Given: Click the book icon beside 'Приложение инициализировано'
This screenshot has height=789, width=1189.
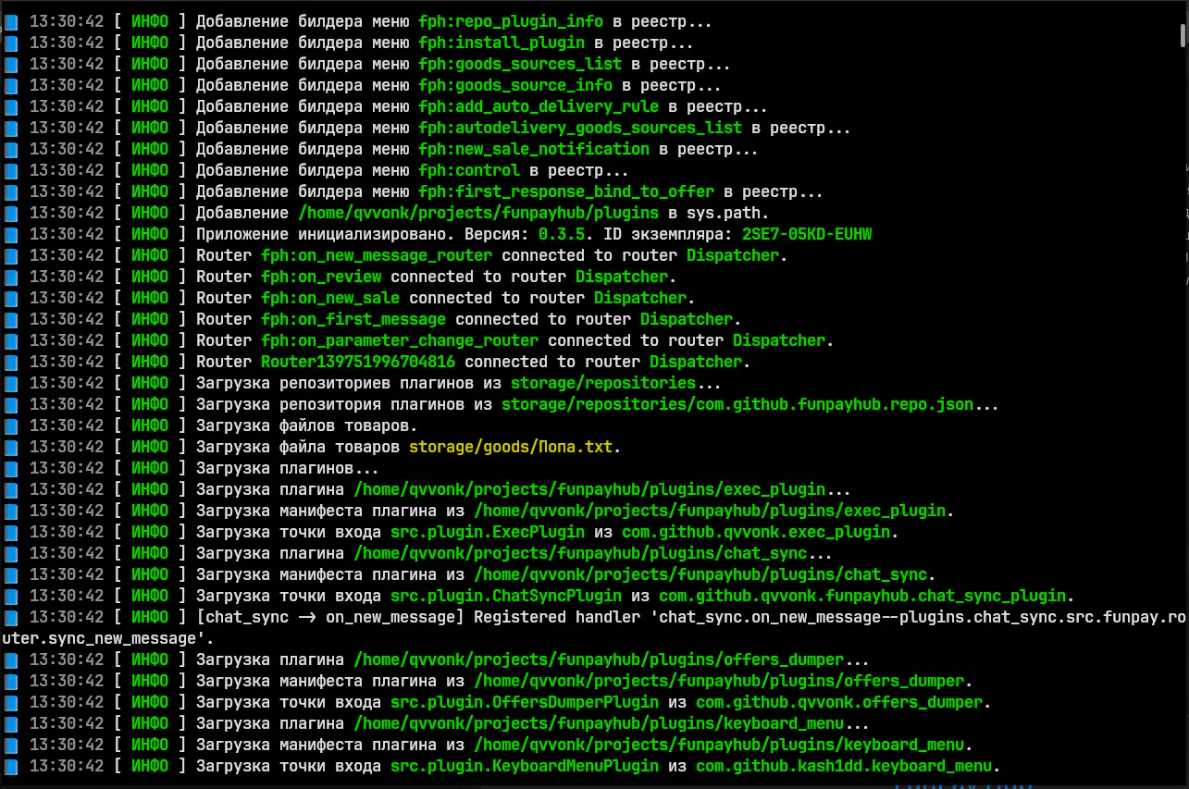Looking at the screenshot, I should tap(11, 234).
